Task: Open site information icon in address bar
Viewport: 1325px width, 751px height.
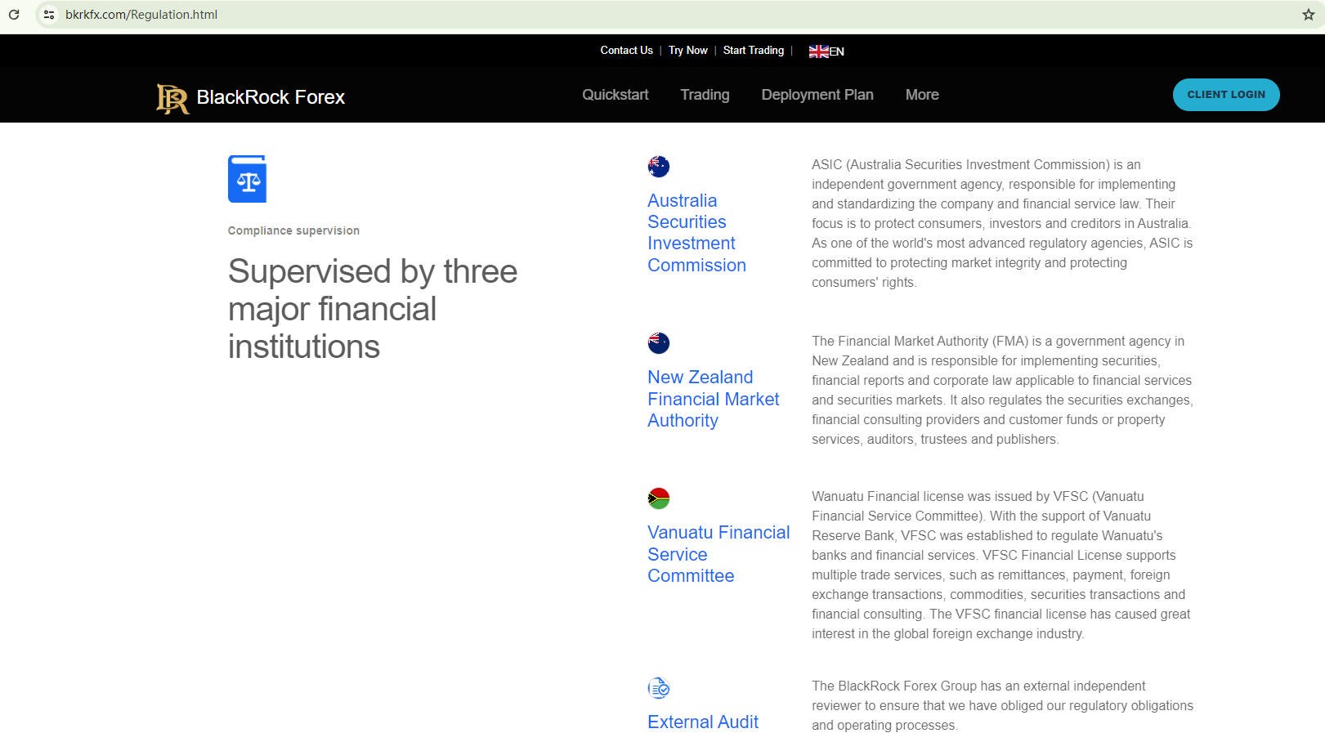Action: [x=49, y=15]
